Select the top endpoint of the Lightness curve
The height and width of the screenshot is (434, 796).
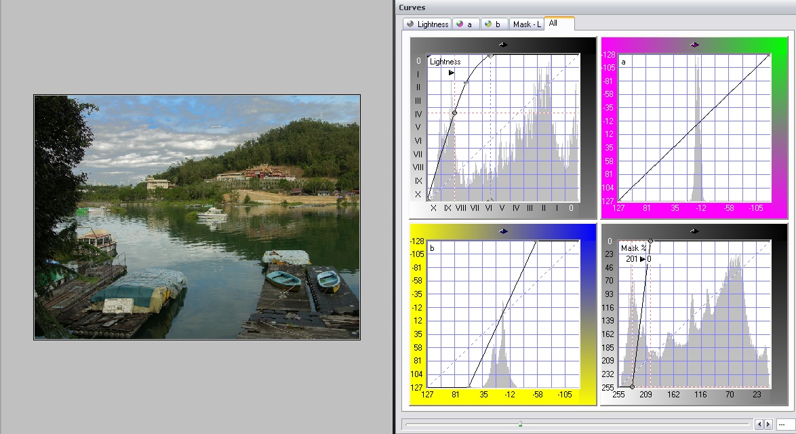point(490,56)
